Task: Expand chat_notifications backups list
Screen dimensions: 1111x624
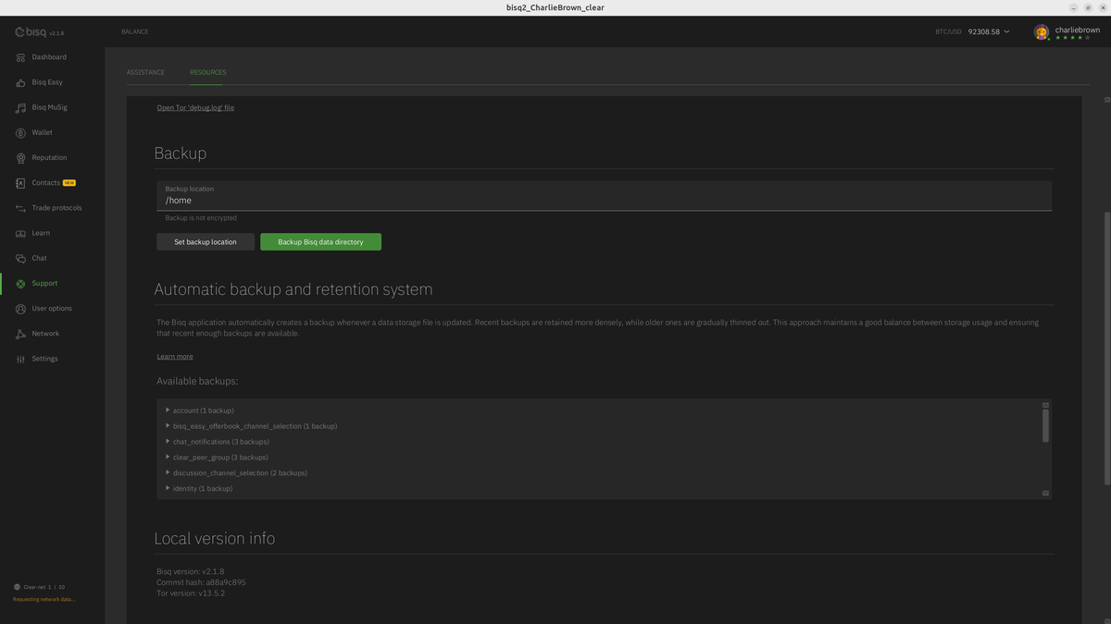Action: click(x=168, y=442)
